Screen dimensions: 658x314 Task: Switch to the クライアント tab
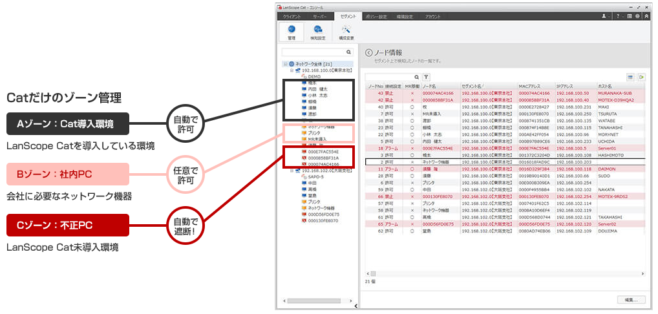click(x=292, y=16)
